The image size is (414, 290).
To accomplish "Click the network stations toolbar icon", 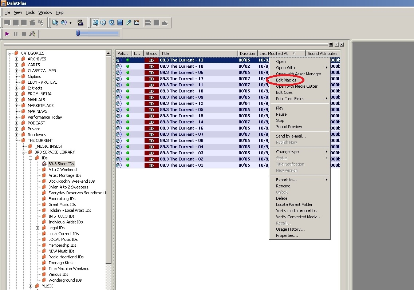I will pyautogui.click(x=80, y=23).
